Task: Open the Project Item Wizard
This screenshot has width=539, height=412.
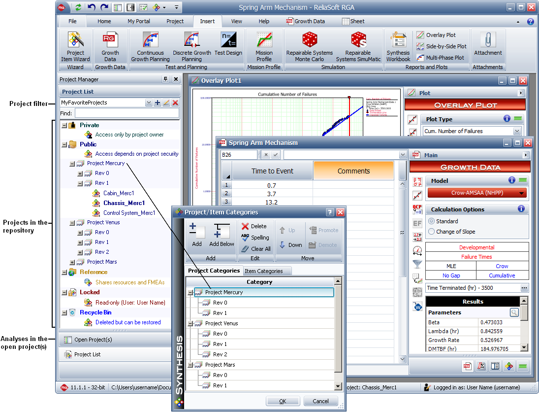Action: click(75, 47)
